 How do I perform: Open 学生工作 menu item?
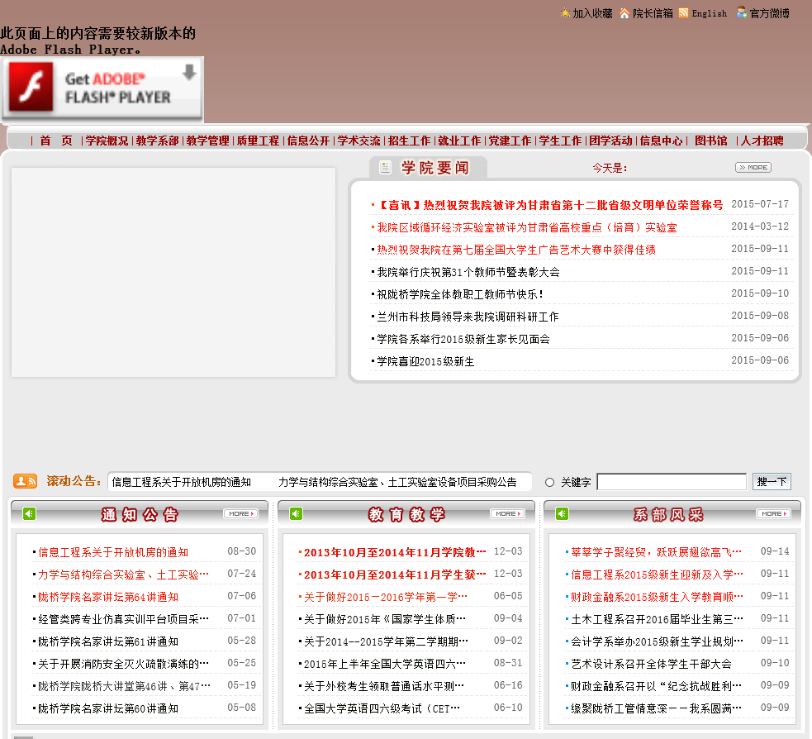560,141
